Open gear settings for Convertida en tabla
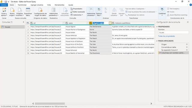 pos(187,47)
